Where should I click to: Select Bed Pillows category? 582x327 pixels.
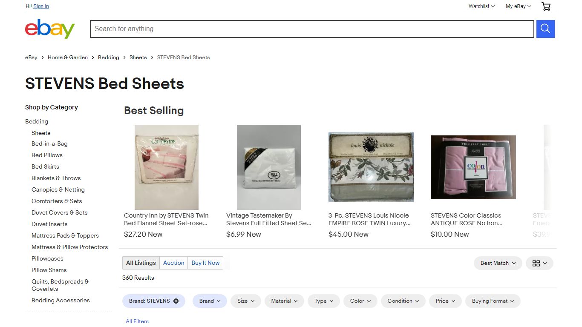[47, 155]
